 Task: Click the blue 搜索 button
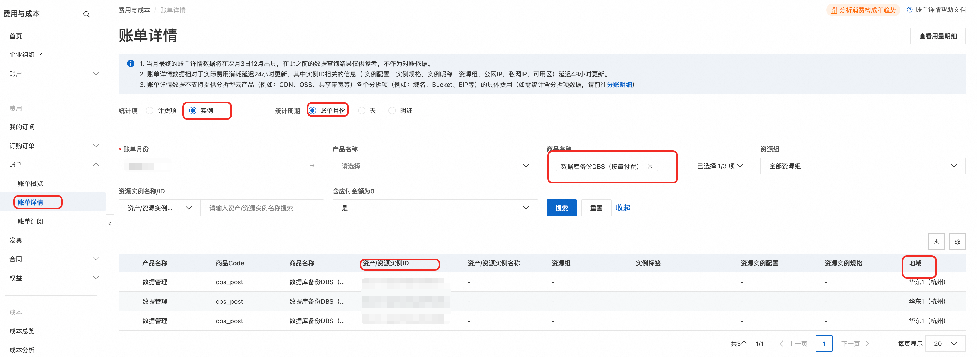coord(561,208)
